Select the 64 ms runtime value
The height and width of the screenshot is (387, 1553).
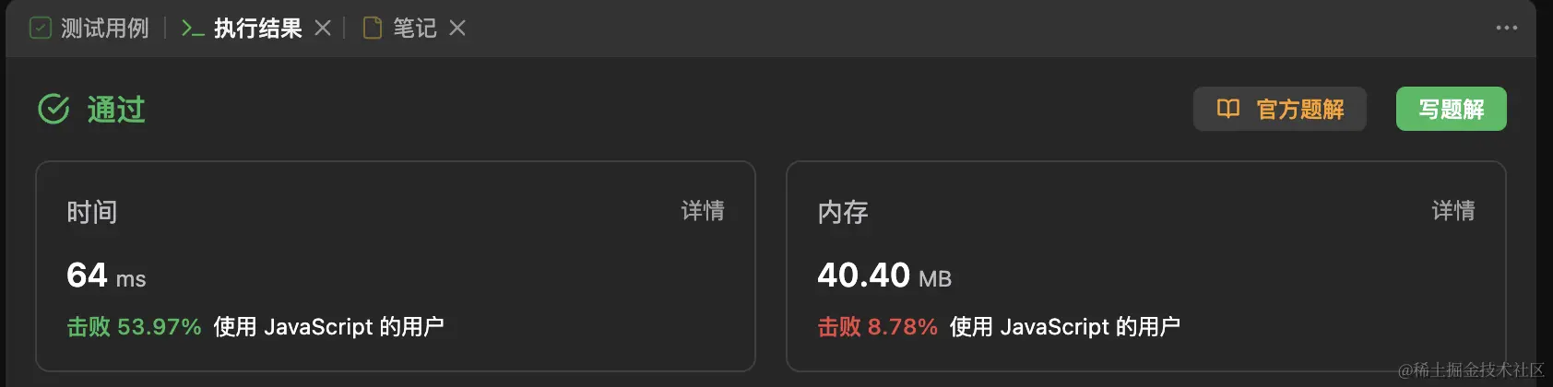point(106,275)
